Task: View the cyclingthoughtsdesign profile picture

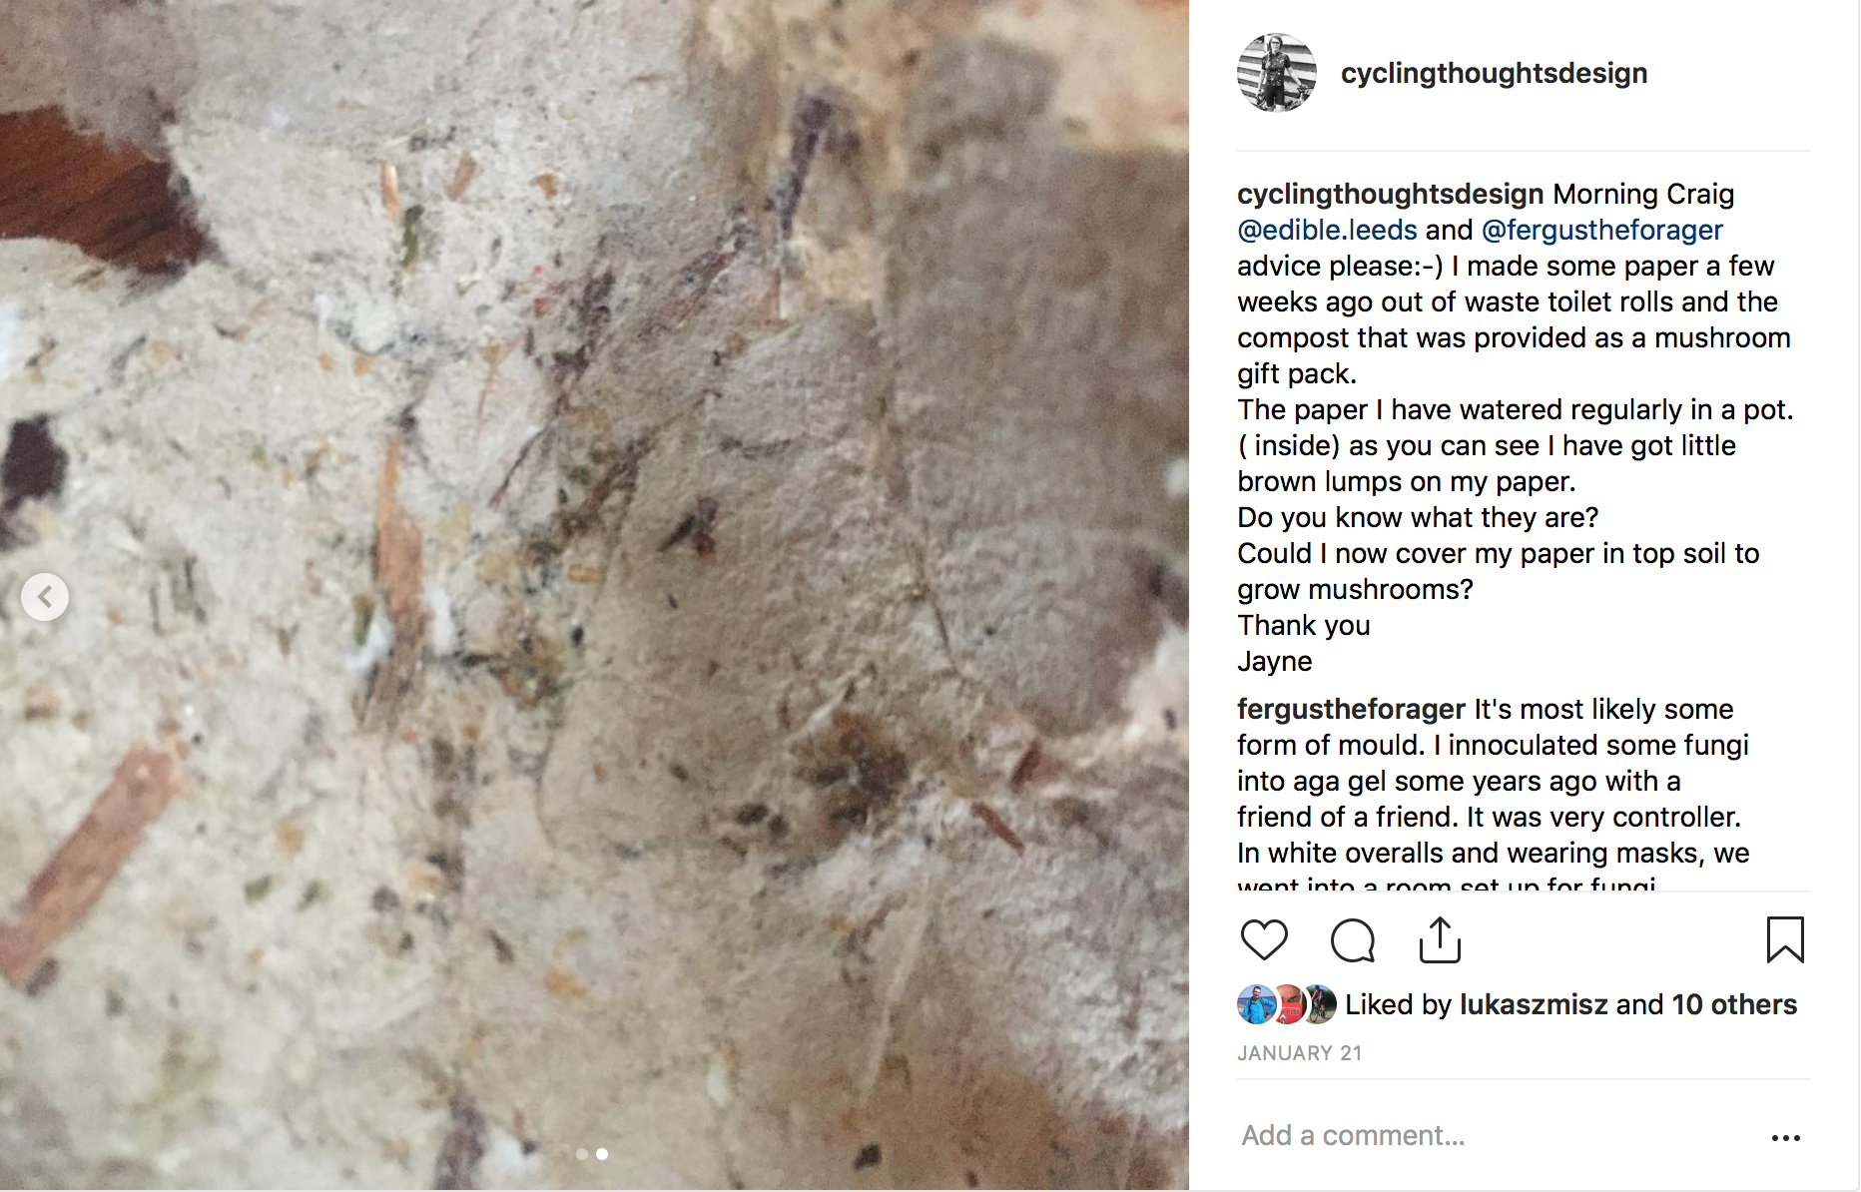Action: (1277, 73)
